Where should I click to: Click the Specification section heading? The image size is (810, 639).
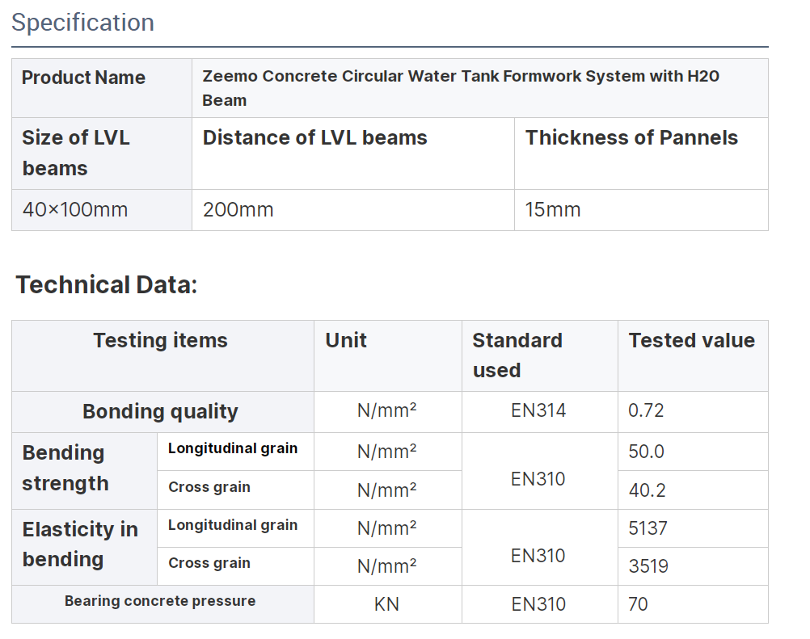tap(82, 23)
